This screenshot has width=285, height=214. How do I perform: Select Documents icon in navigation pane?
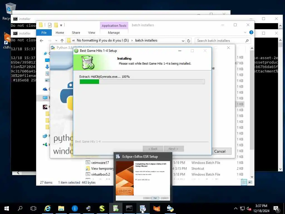click(47, 74)
